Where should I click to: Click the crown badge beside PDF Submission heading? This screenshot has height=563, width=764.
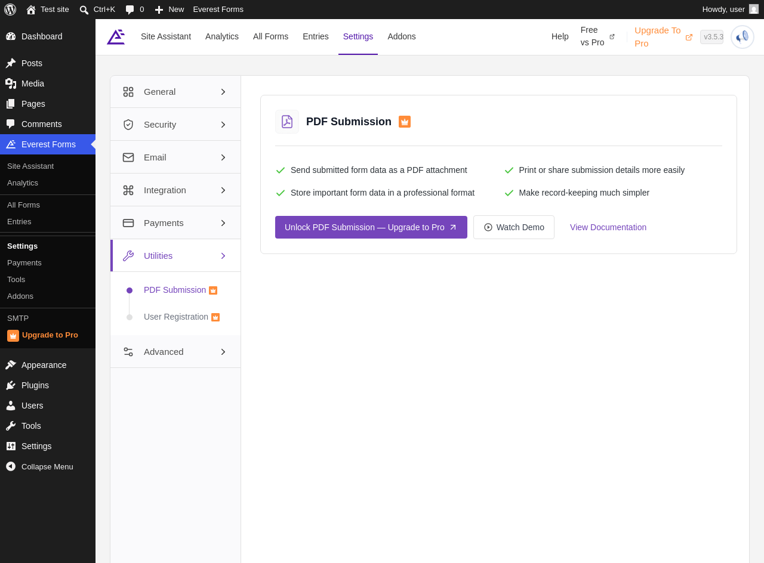click(405, 122)
